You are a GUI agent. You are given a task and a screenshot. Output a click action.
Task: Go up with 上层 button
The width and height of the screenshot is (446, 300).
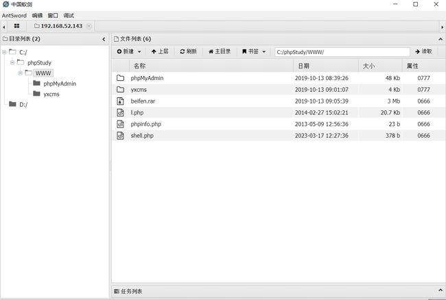[160, 51]
